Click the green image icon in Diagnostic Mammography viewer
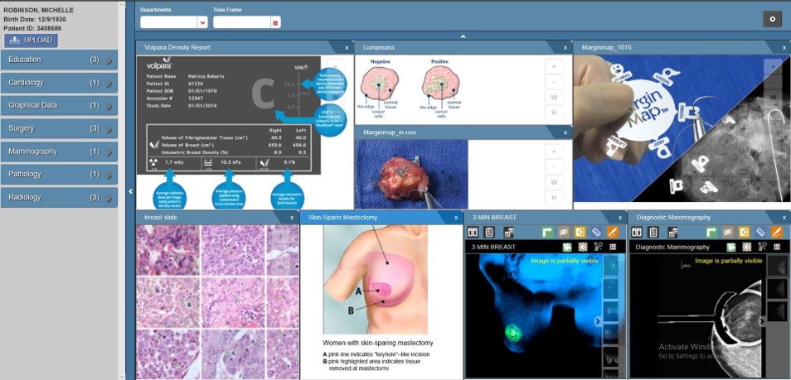This screenshot has height=380, width=791. tap(731, 247)
